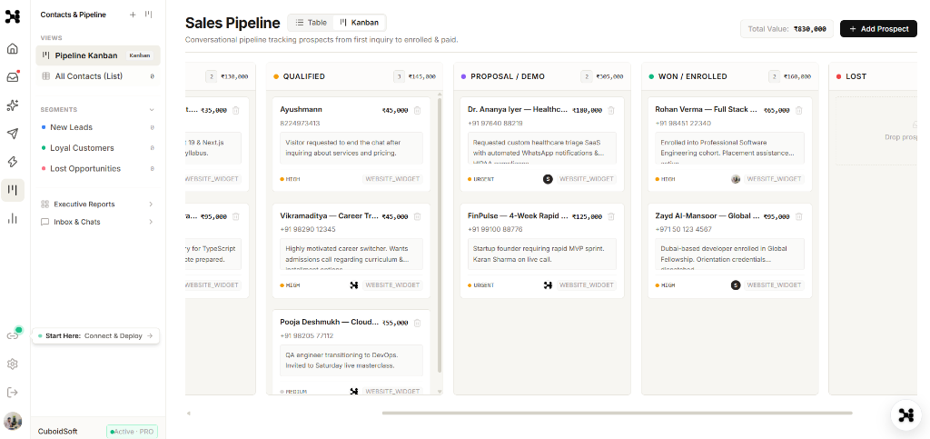Viewport: 930px width, 439px height.
Task: Open the Loyal Customers segment
Action: pos(98,148)
